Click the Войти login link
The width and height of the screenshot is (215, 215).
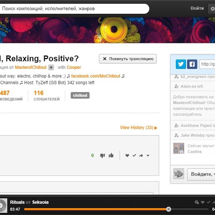[197, 8]
